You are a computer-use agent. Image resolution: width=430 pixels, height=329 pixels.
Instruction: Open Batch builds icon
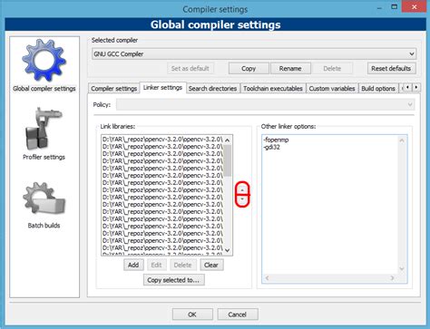point(44,198)
